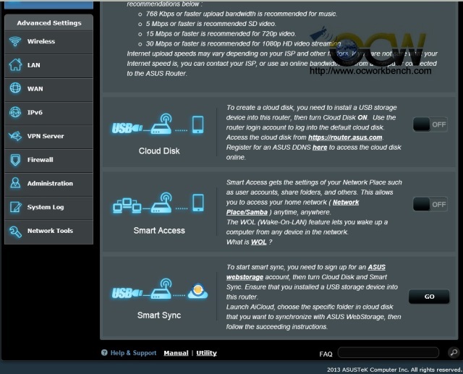Open Wireless settings menu item

point(48,42)
